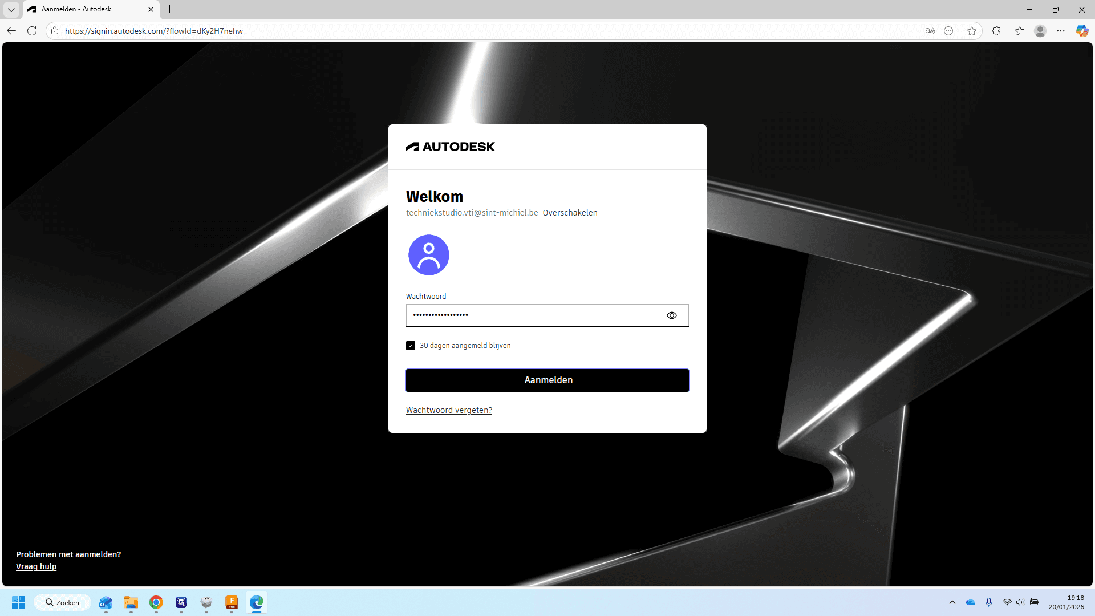Screen dimensions: 1095x616
Task: Open the browser Settings and more menu
Action: pos(1061,31)
